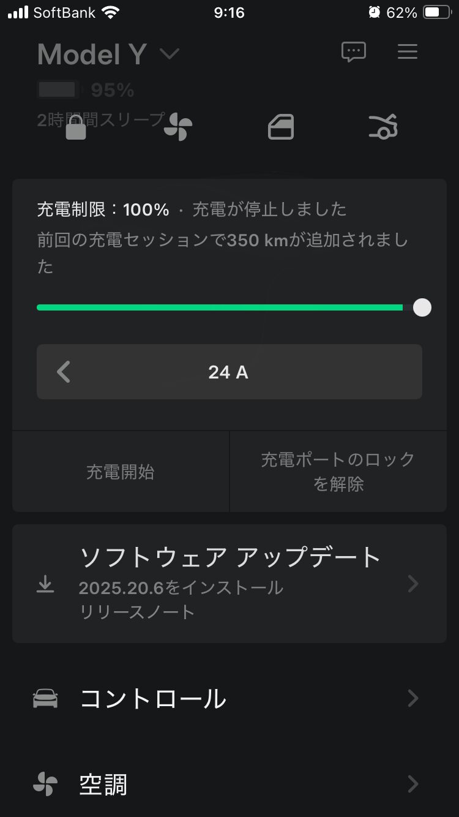Expand the Model Y vehicle selector chevron

pos(170,55)
